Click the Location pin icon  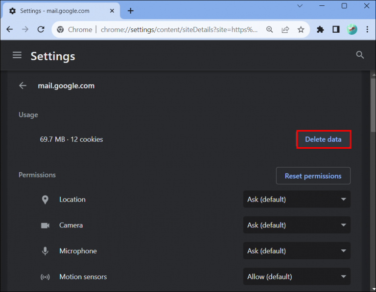pyautogui.click(x=45, y=200)
